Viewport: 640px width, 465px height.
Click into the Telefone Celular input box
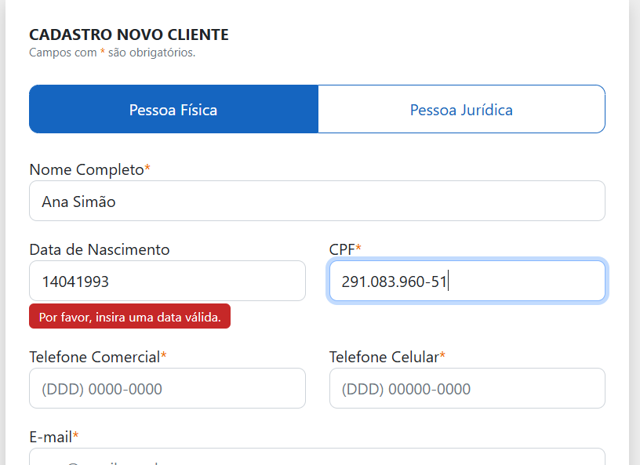(467, 389)
